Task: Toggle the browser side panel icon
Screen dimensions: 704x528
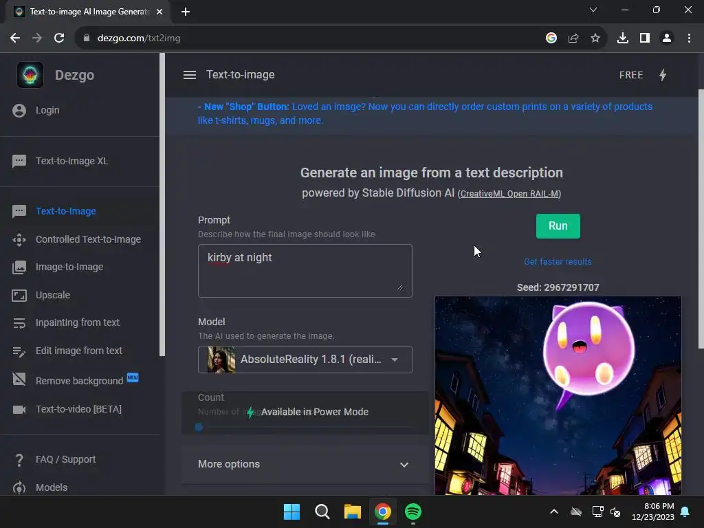Action: coord(645,38)
